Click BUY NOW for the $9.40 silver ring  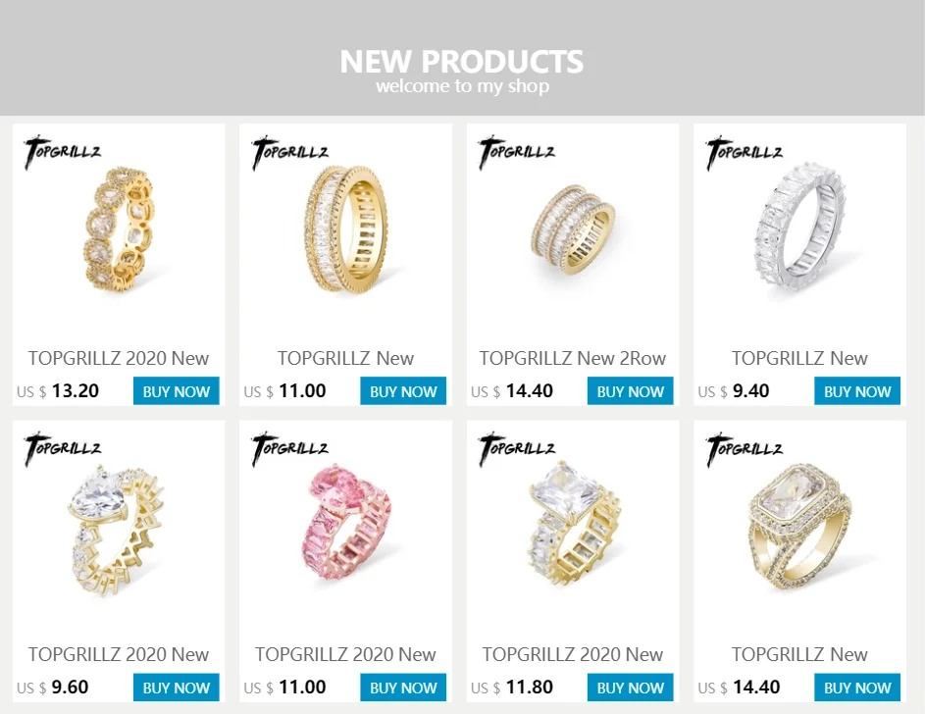857,391
